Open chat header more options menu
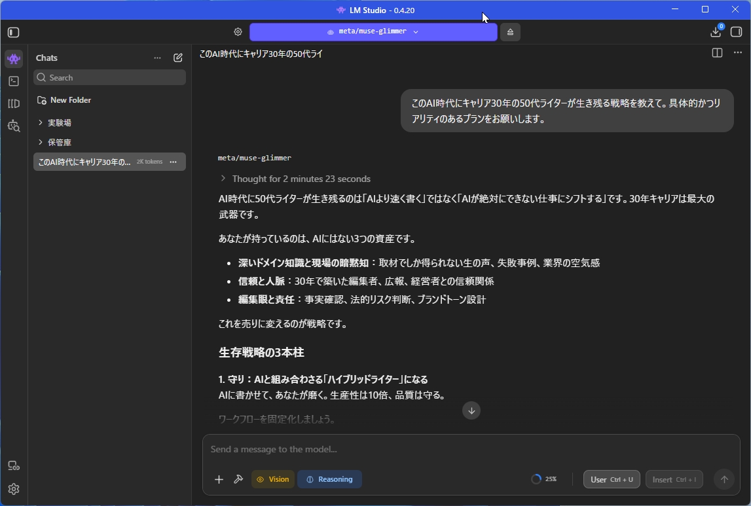This screenshot has width=751, height=506. [738, 52]
